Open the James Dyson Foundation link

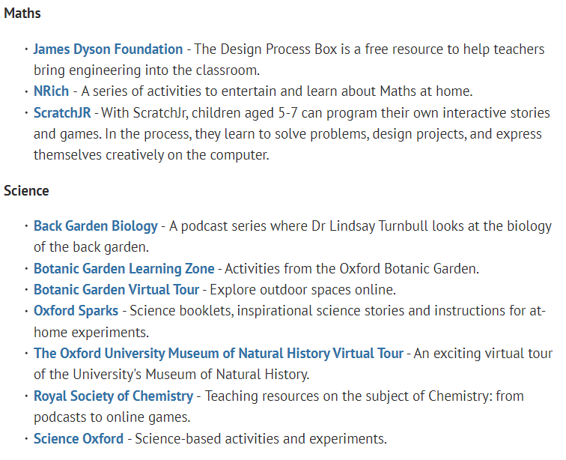tap(108, 49)
